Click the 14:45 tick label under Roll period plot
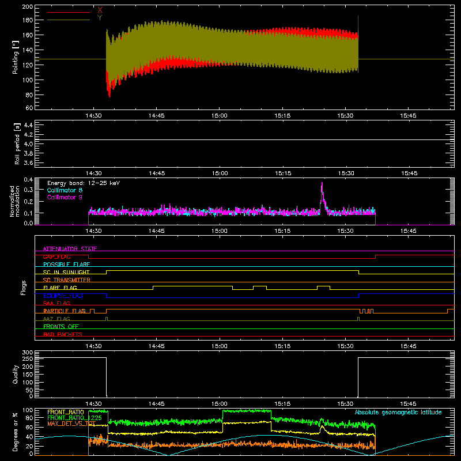Viewport: 461px width, 461px height. point(157,173)
